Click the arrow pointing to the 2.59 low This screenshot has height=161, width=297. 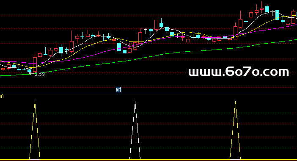(x=30, y=73)
